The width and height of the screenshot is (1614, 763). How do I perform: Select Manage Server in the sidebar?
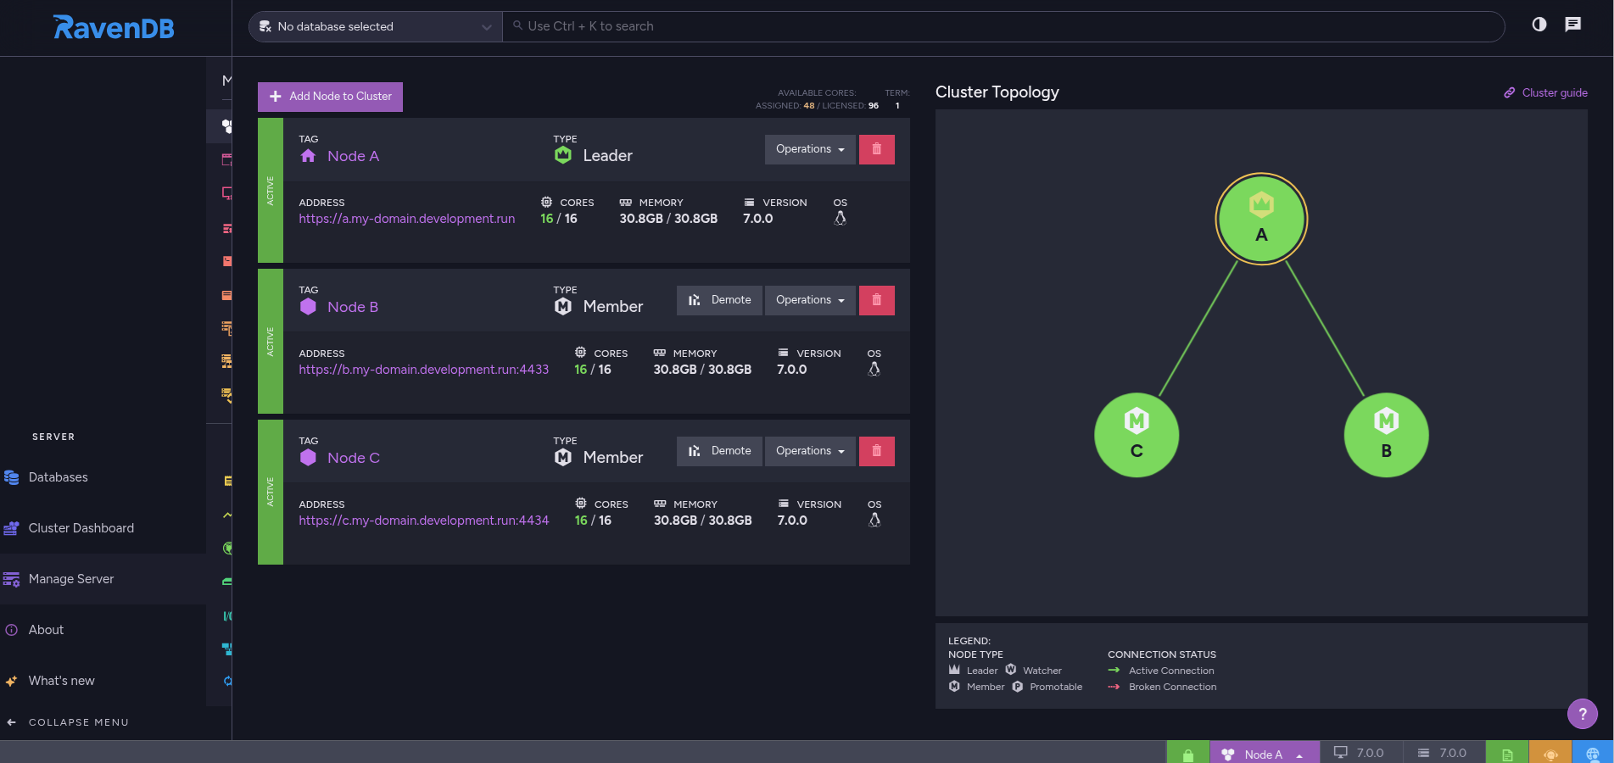(103, 579)
